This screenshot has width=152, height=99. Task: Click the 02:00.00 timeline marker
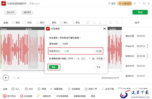[113, 29]
